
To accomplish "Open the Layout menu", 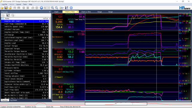I will point(19,4).
